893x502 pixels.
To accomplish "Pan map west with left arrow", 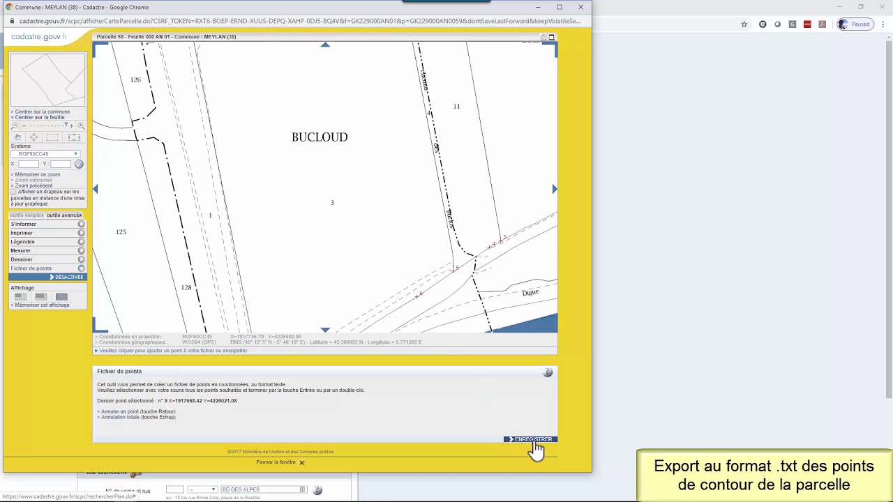I will (96, 189).
